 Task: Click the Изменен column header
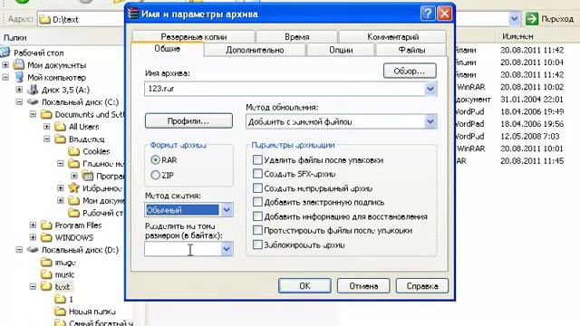coord(517,36)
